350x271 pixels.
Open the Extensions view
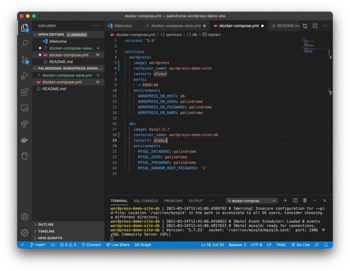click(25, 92)
